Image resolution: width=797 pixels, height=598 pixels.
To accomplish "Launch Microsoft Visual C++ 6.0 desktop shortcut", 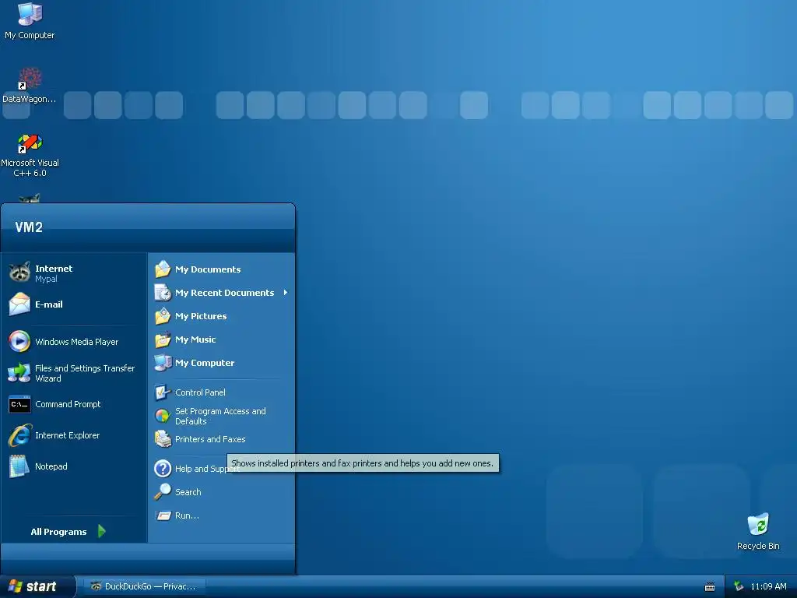I will tap(30, 155).
